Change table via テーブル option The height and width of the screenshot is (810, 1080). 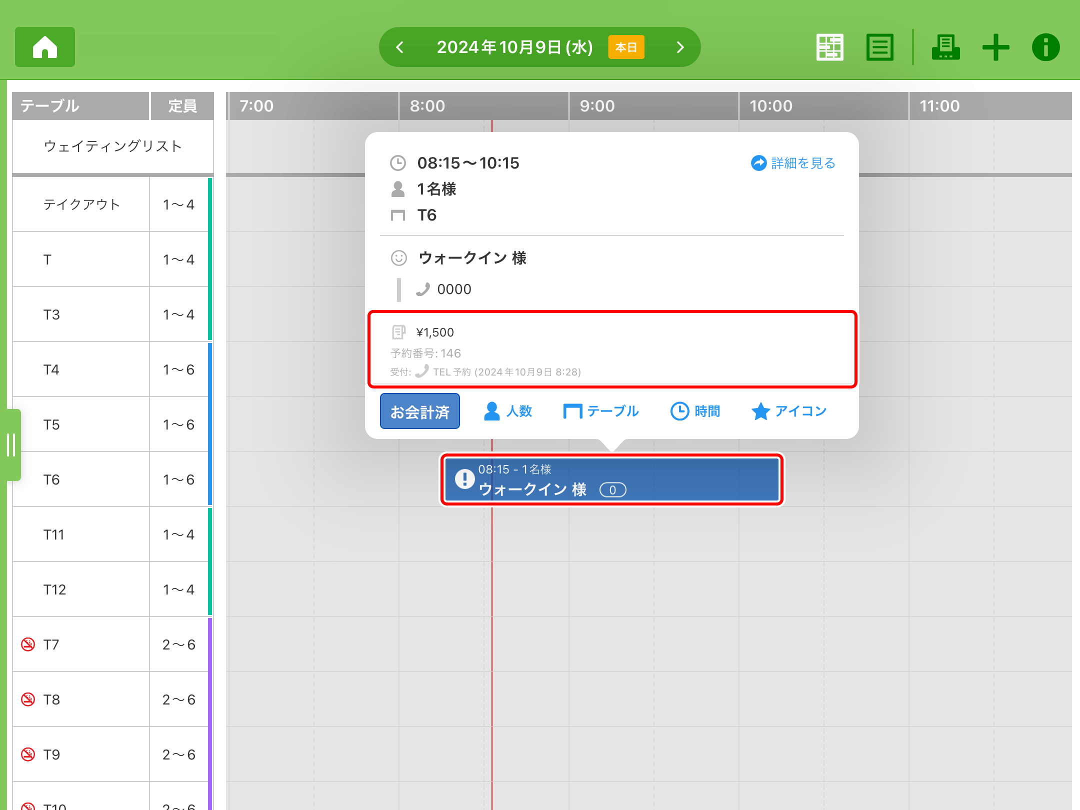tap(600, 411)
